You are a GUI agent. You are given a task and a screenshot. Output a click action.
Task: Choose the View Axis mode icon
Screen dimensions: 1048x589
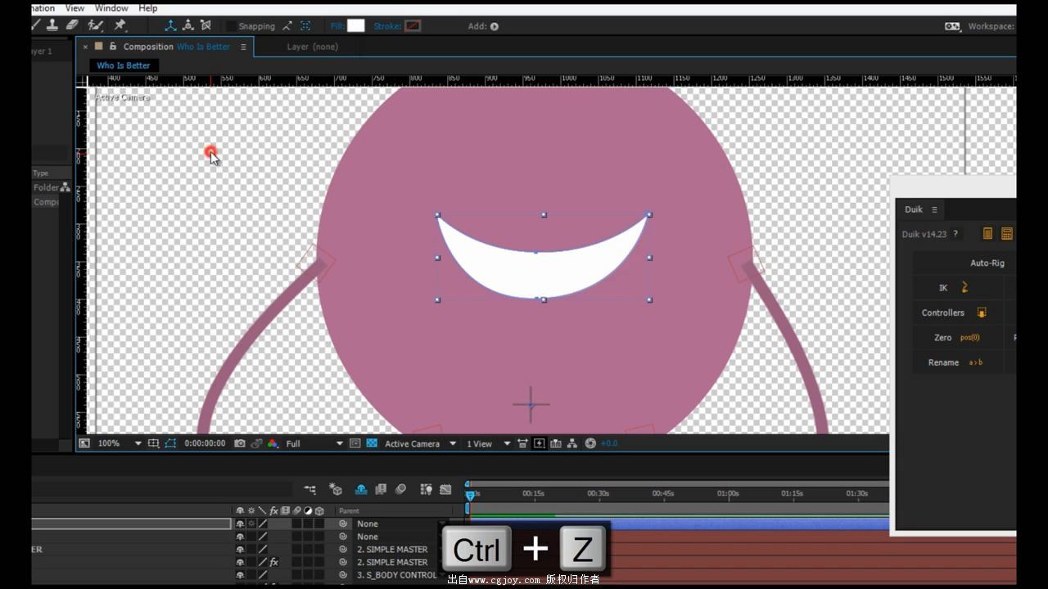point(206,25)
